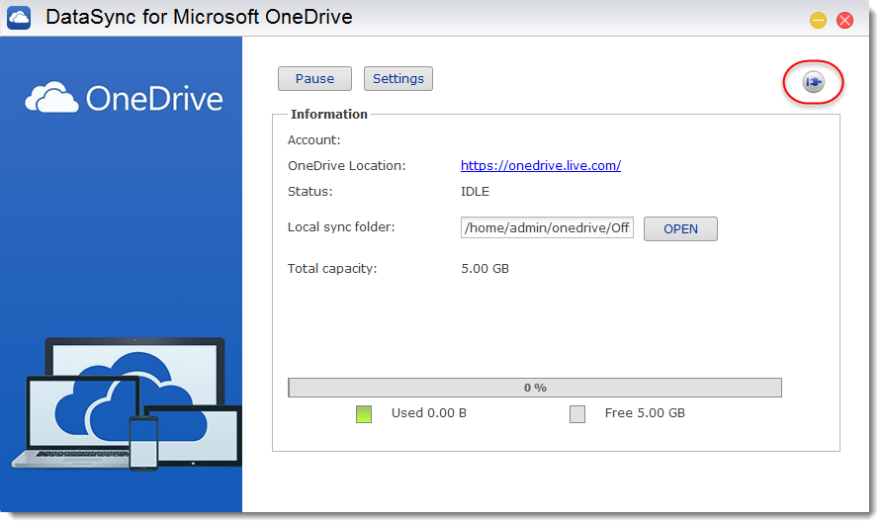Select the 5.00 GB total capacity value
The image size is (884, 527).
[485, 269]
